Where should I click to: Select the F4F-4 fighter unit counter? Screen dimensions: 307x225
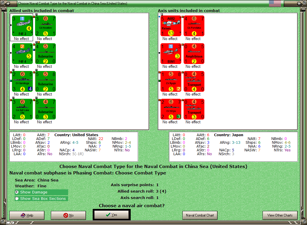click(x=22, y=53)
